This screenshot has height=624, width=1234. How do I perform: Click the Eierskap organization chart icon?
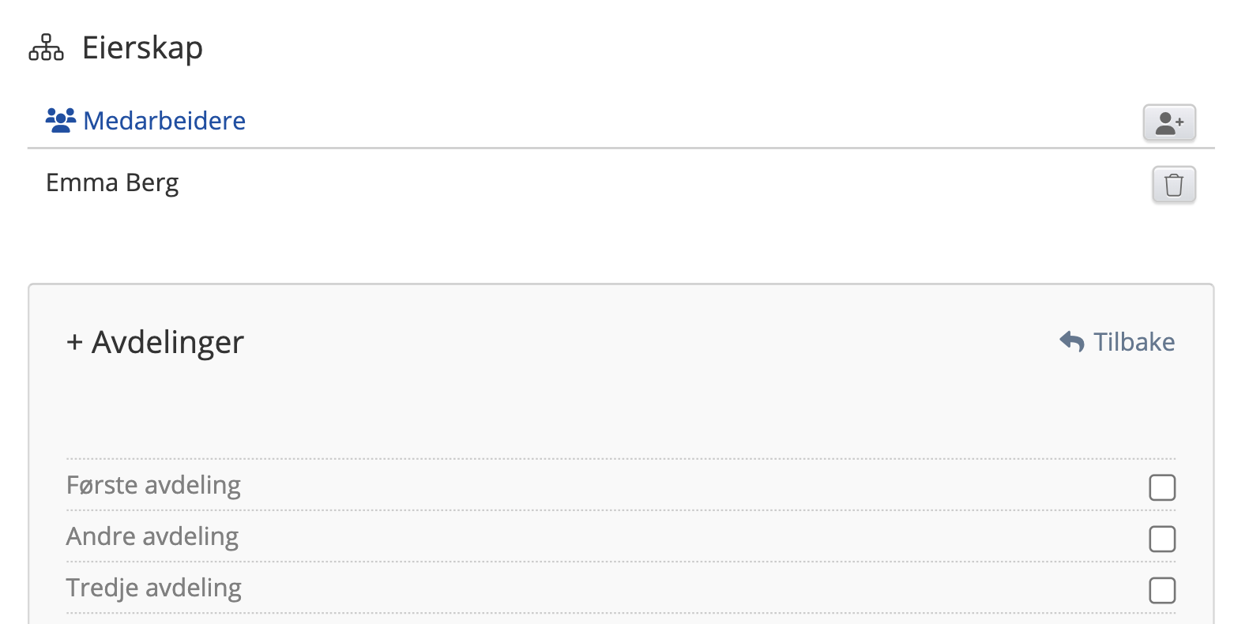46,48
